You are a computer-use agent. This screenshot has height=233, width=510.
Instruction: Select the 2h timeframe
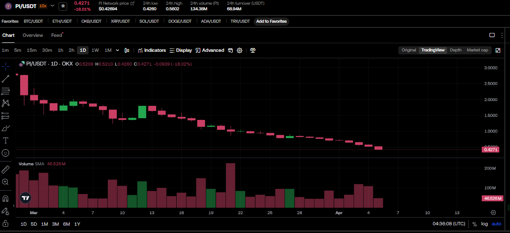71,51
